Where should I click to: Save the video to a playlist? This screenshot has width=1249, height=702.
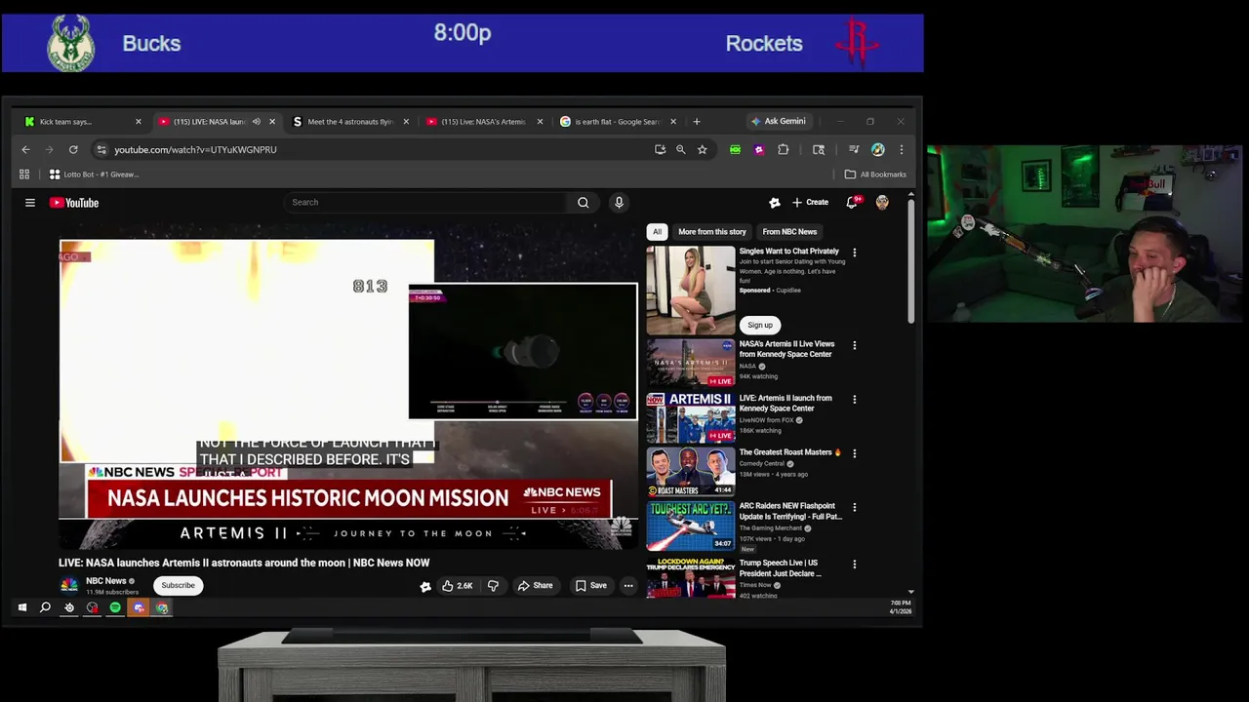click(591, 586)
